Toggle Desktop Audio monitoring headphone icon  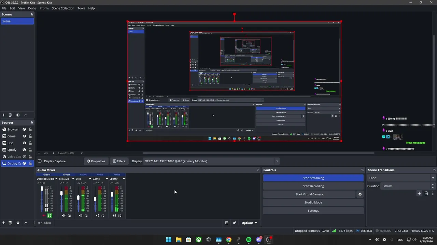tap(50, 215)
